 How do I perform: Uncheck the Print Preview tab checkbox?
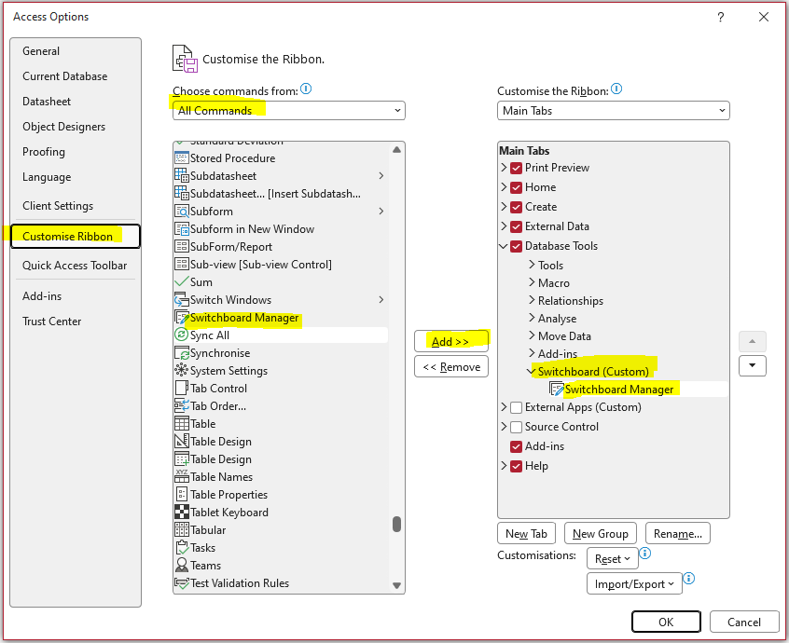(x=516, y=168)
